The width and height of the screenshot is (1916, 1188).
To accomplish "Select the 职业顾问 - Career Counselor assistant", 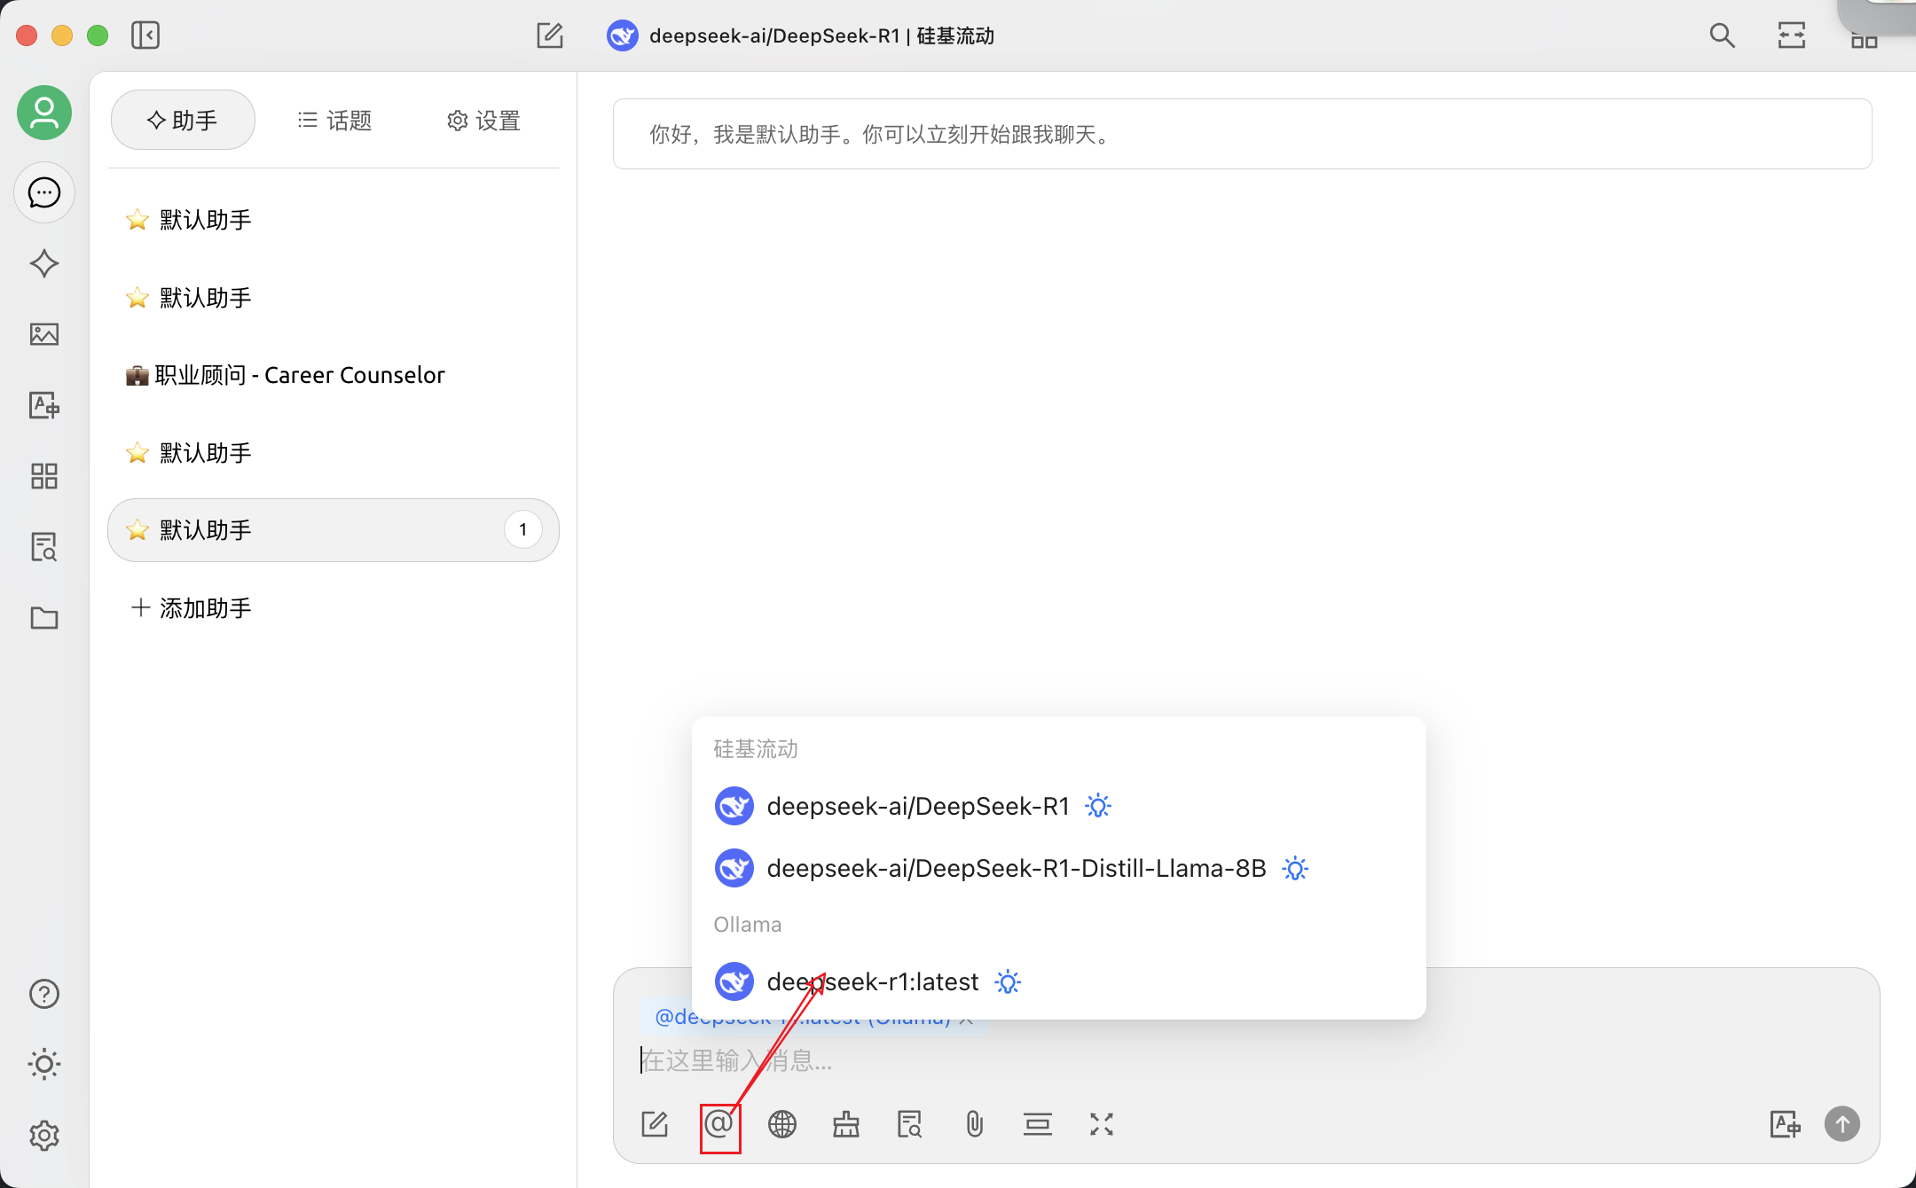I will pos(334,375).
